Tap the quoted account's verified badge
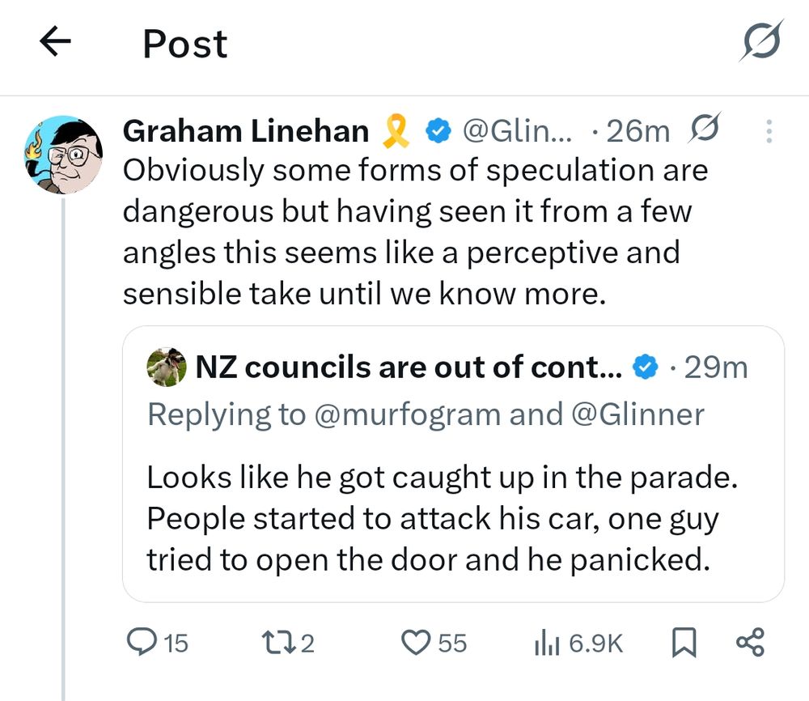The height and width of the screenshot is (701, 809). tap(643, 367)
